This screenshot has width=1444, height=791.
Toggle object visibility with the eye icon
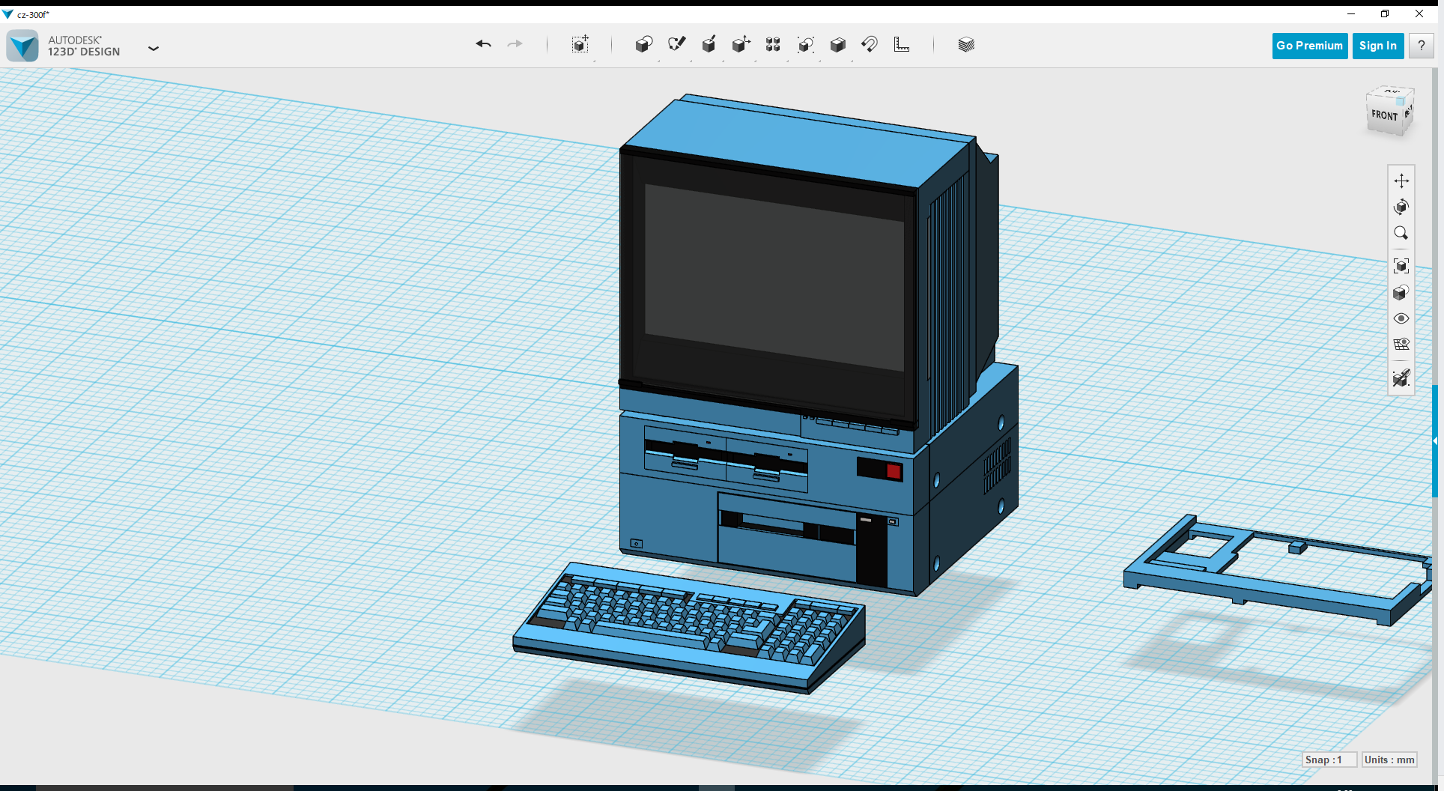[x=1401, y=318]
